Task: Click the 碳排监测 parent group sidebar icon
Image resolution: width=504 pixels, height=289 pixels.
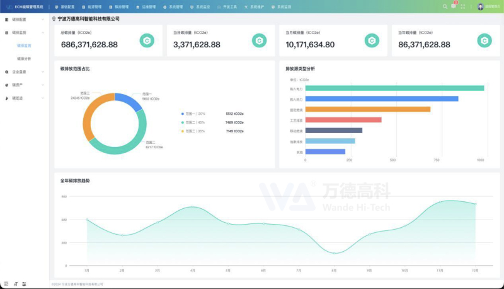Action: point(7,33)
